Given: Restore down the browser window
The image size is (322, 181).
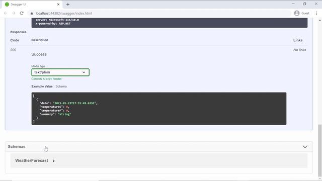Looking at the screenshot, I should 304,4.
